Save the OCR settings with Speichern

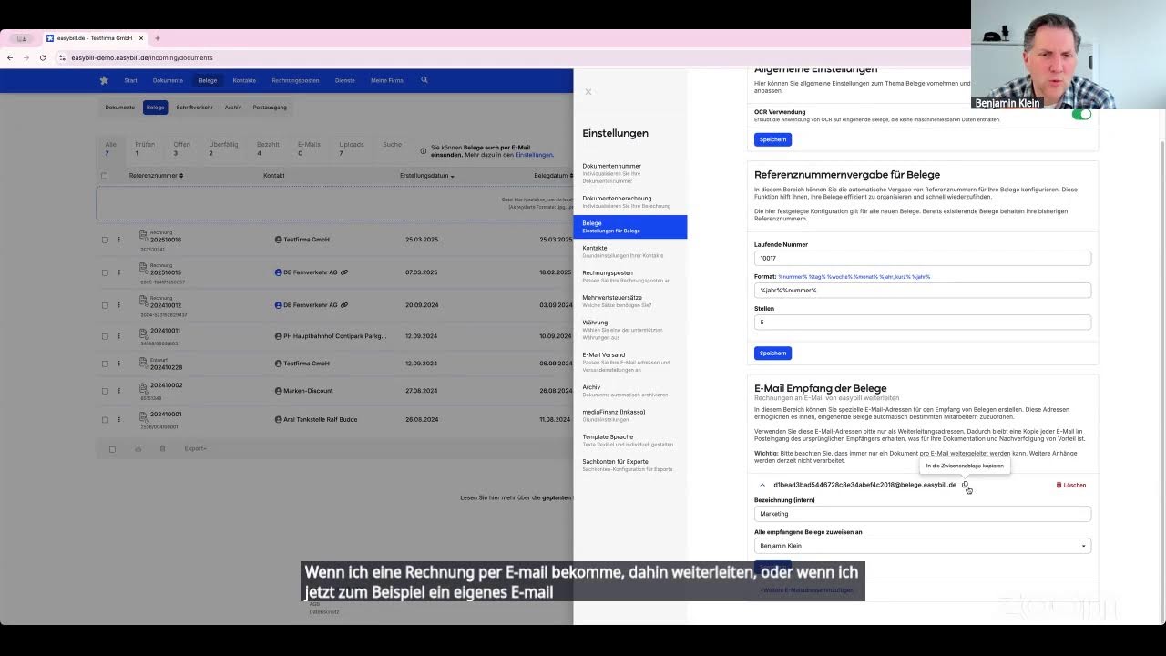coord(772,139)
